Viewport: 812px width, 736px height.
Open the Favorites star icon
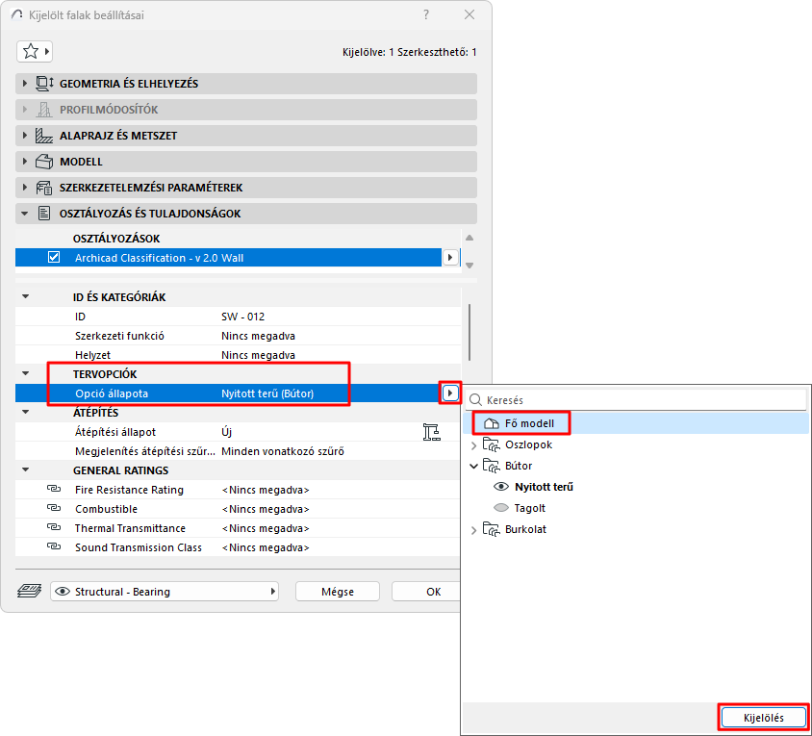tap(31, 51)
